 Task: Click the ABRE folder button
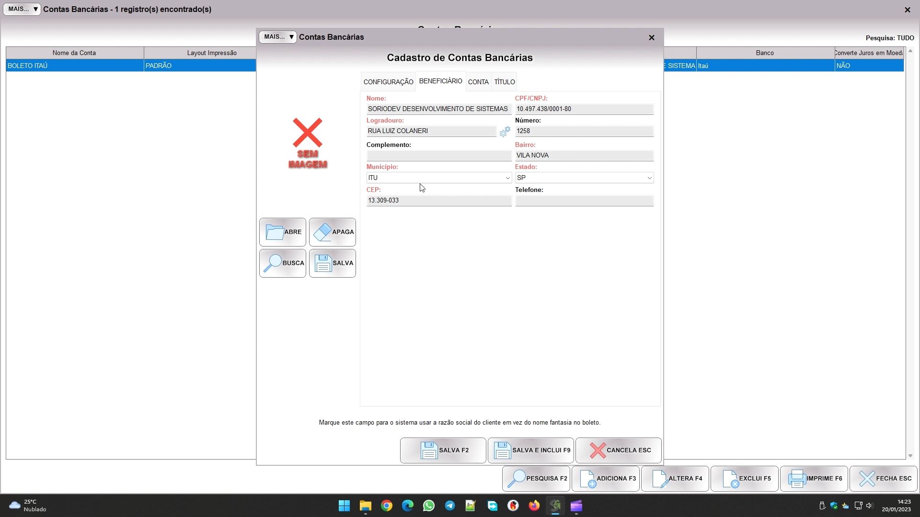[x=283, y=232]
